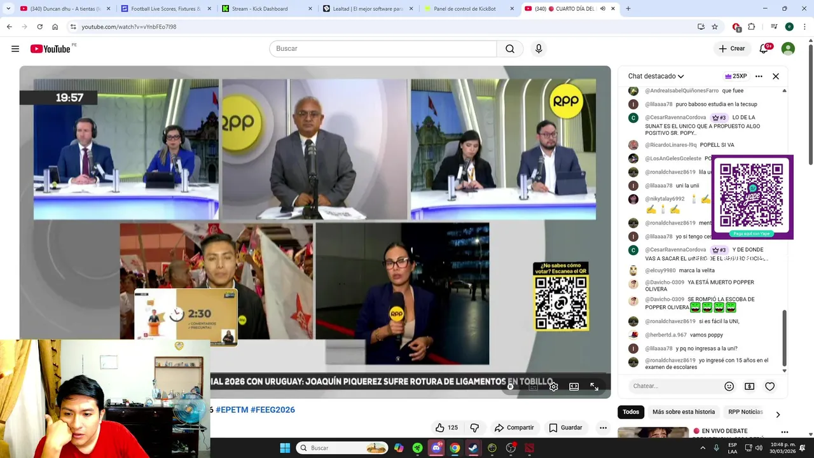
Task: Open YouTube notifications bell
Action: [764, 49]
